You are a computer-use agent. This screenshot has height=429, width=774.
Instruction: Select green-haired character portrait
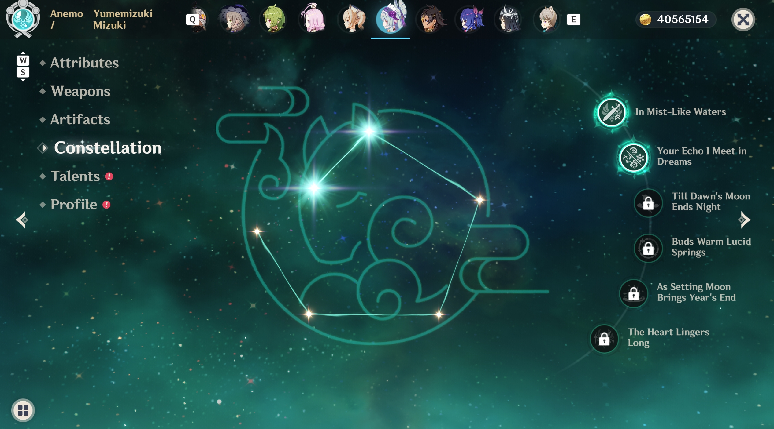[273, 20]
